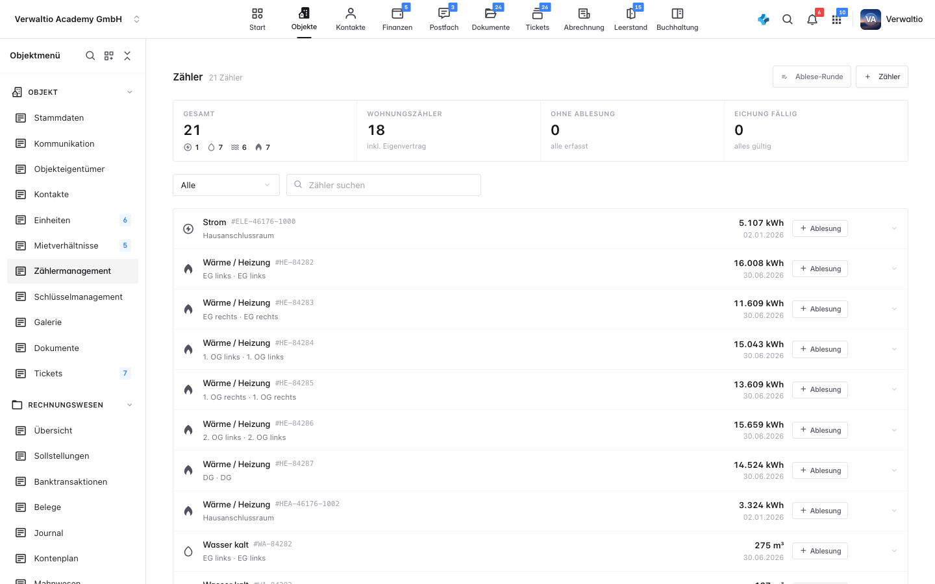Image resolution: width=935 pixels, height=584 pixels.
Task: Open Stammdaten from its sidebar icon
Action: (x=21, y=118)
